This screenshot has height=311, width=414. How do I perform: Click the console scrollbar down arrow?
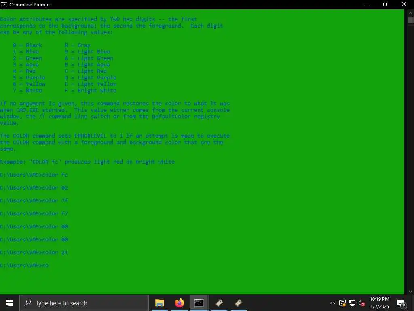tap(410, 292)
